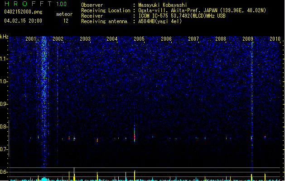The height and width of the screenshot is (181, 285).
Task: Click the 0.8 kHz axis label
Action: (x=4, y=127)
